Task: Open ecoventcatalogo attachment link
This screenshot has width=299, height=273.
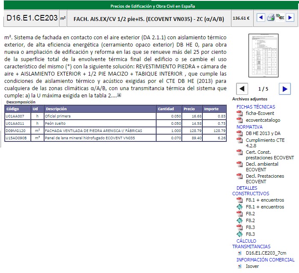Action: [x=263, y=120]
